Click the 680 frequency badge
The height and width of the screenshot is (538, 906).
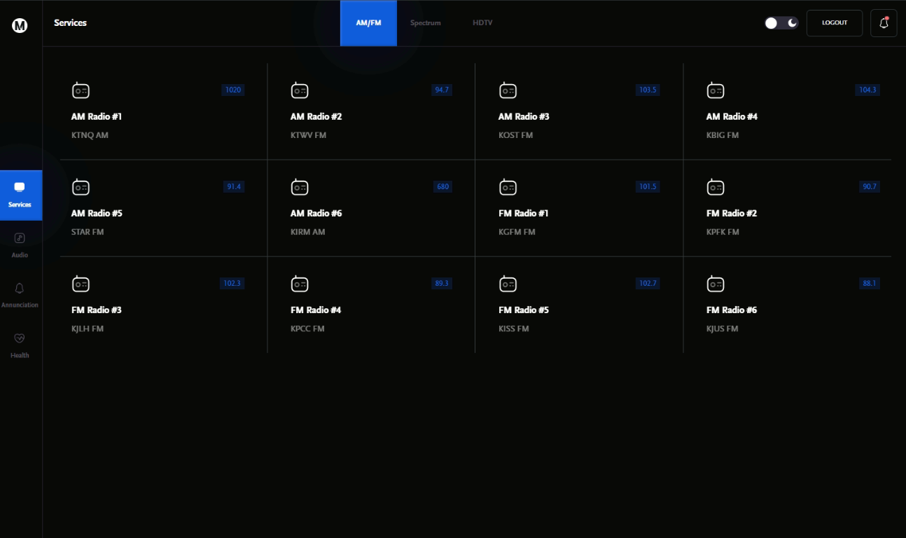442,186
